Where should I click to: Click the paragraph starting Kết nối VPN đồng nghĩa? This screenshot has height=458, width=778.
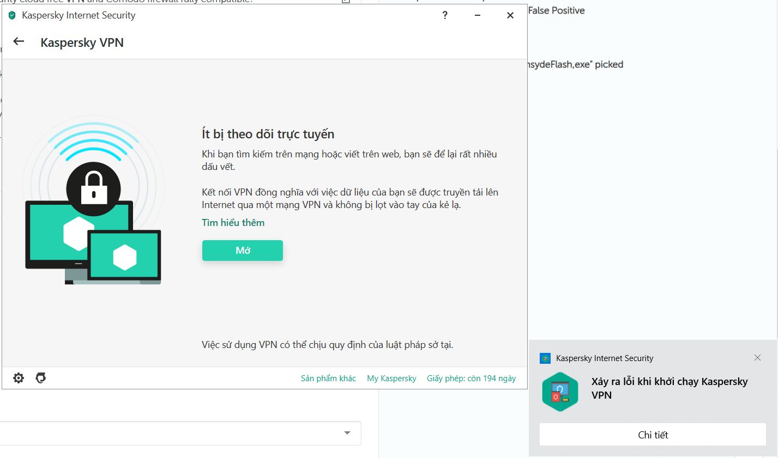click(350, 198)
